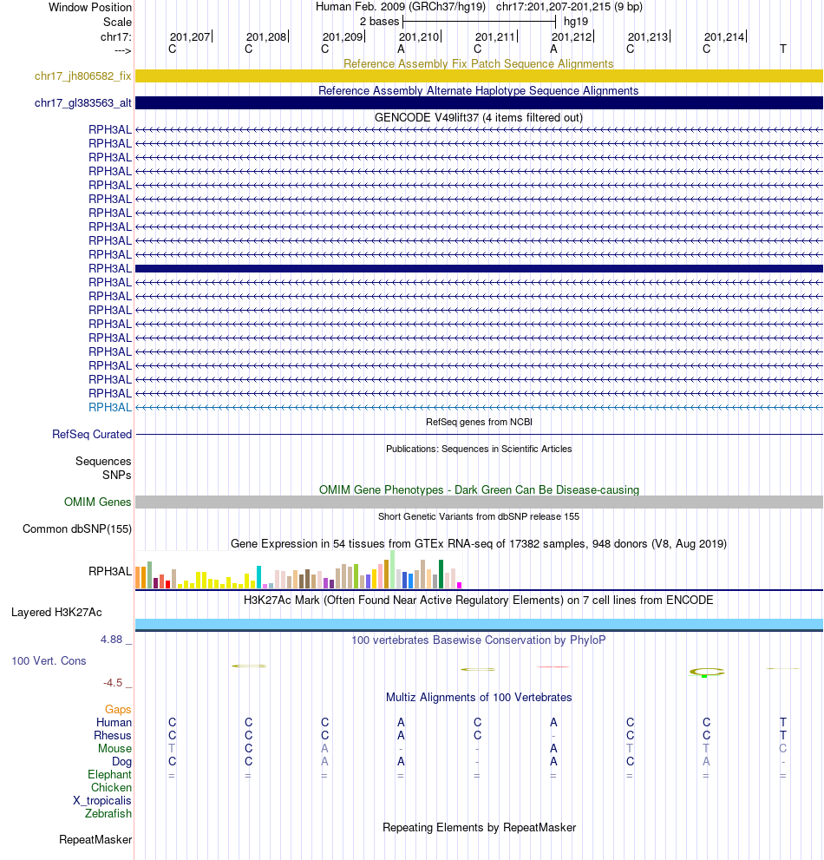
Task: Click Human Feb. 2009 (GRCh37/hg19) assembly text
Action: (401, 7)
